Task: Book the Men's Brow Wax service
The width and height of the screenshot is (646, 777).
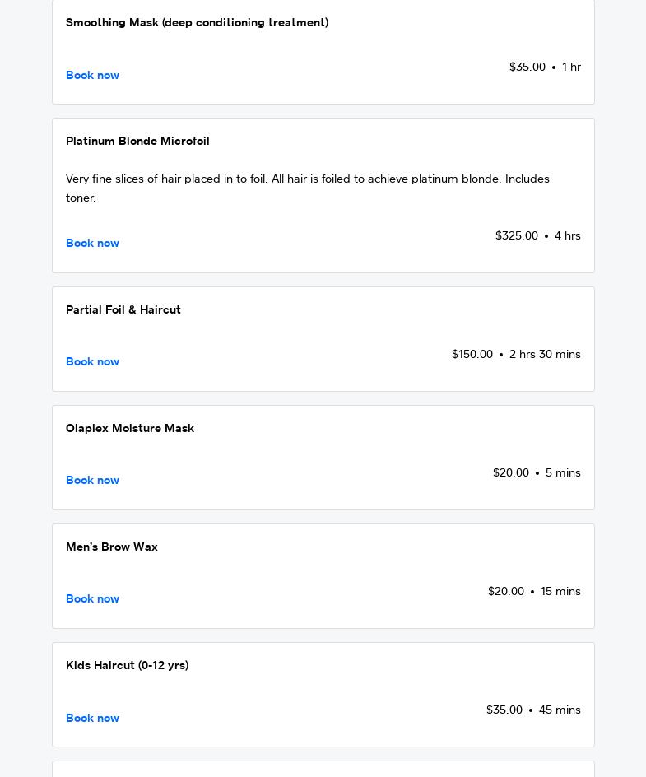Action: pos(92,598)
